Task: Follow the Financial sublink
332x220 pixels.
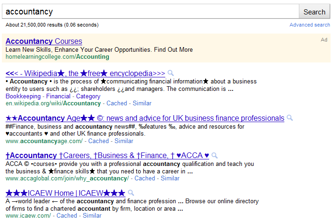Action: pyautogui.click(x=58, y=96)
